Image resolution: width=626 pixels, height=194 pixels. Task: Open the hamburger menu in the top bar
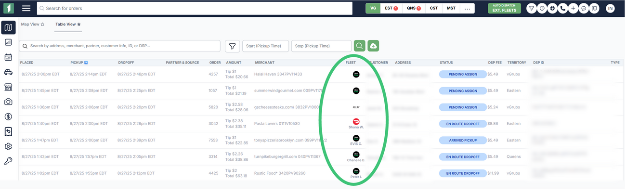26,8
